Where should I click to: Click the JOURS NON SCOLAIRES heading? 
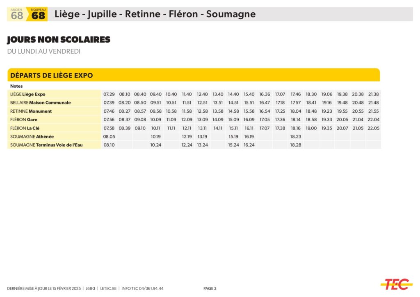59,40
